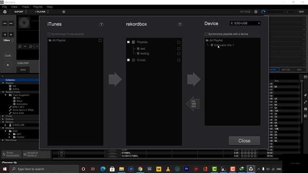Open the iTunes help question mark

tap(101, 25)
